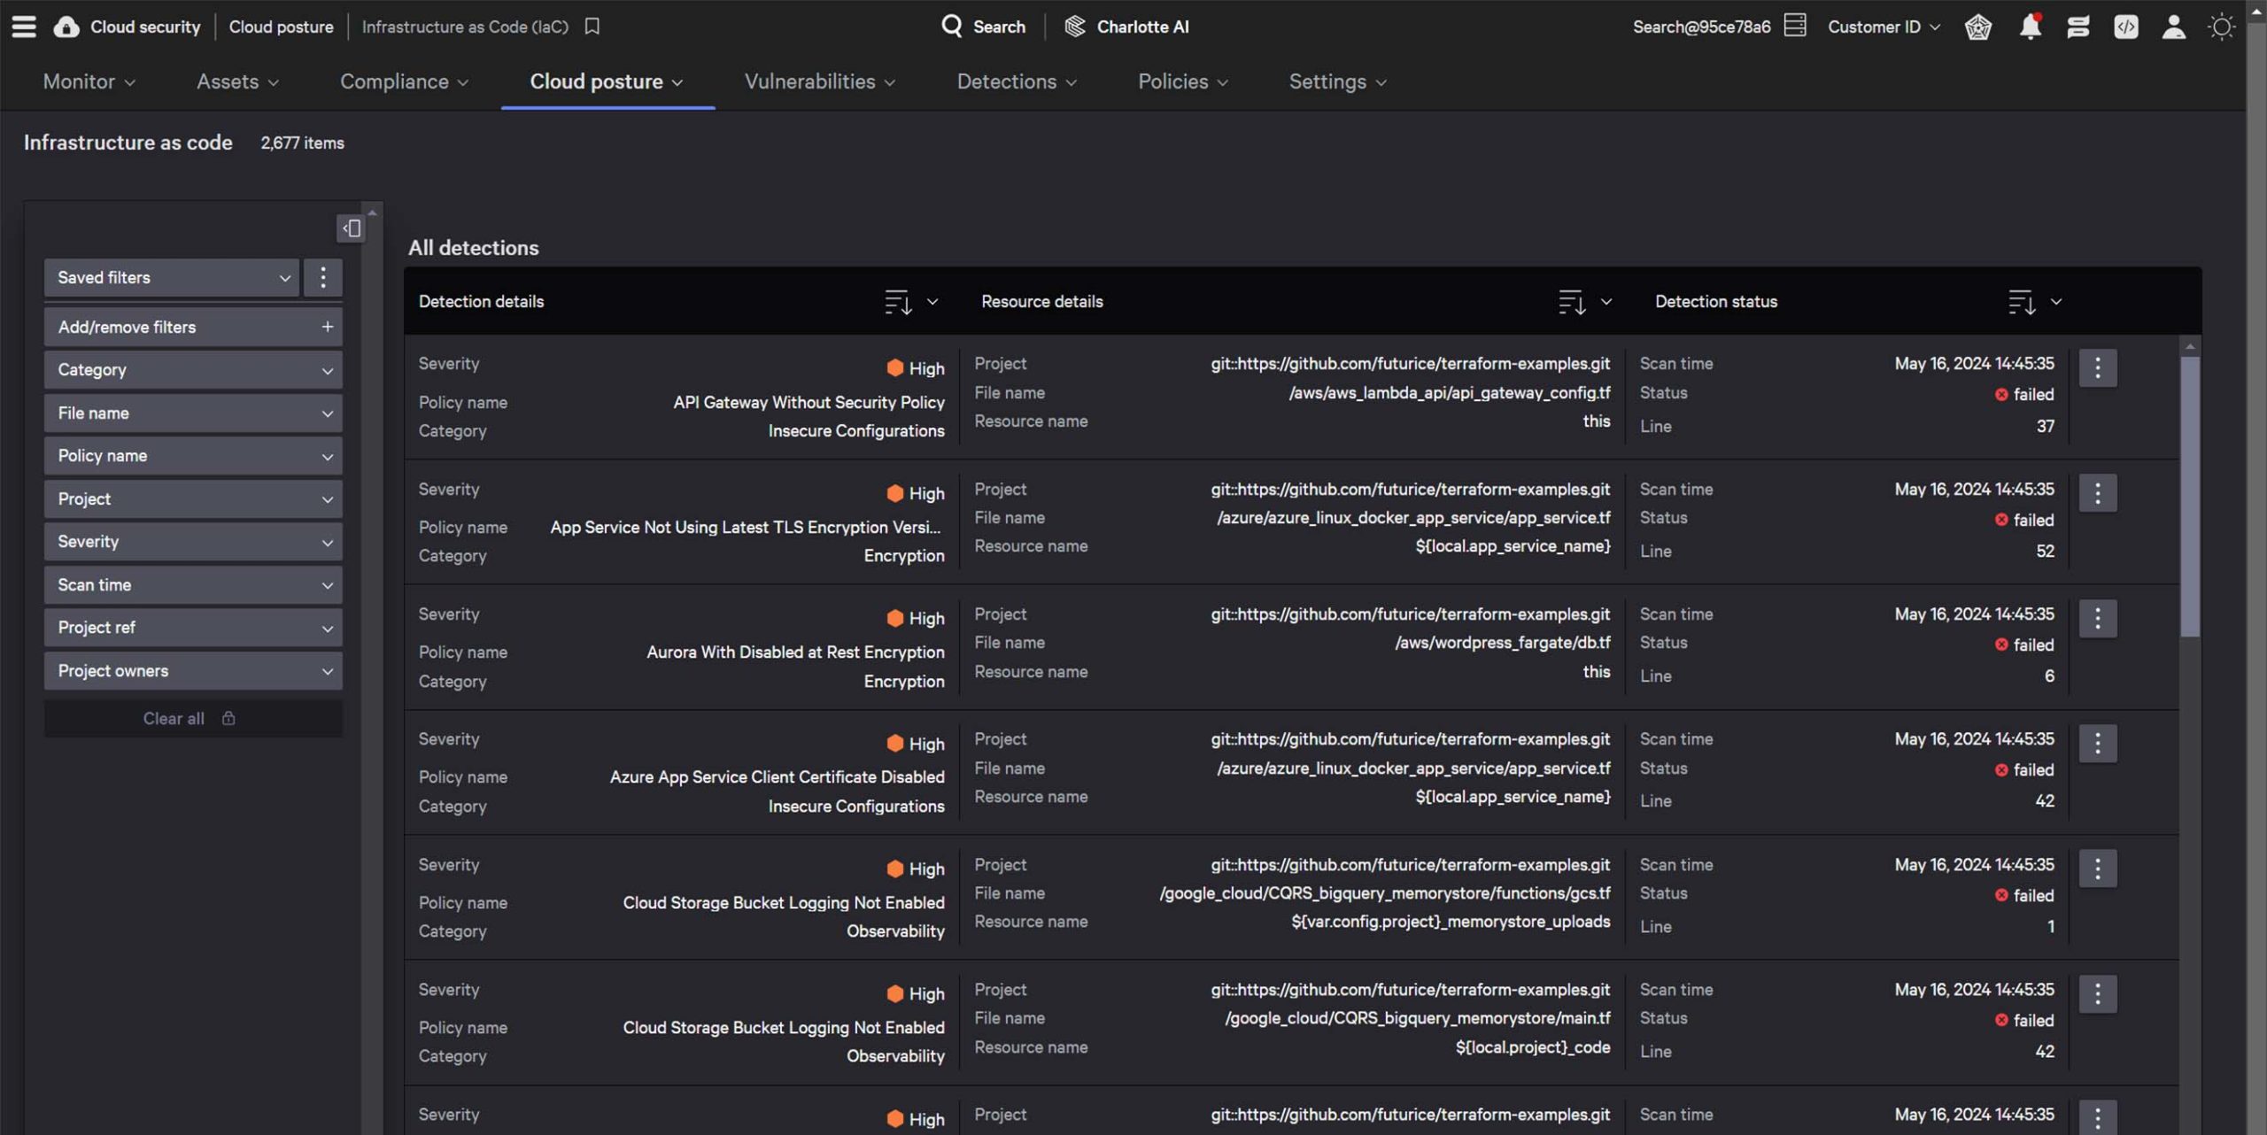Open actions for API Gateway detection row
The image size is (2267, 1135).
pos(2098,367)
